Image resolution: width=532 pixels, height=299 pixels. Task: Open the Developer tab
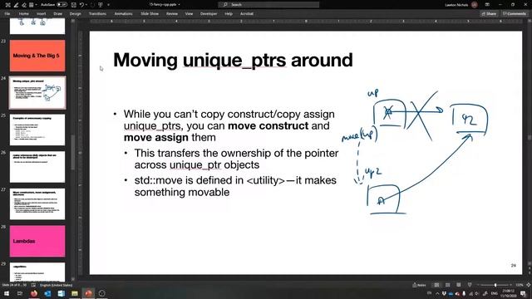tap(209, 14)
